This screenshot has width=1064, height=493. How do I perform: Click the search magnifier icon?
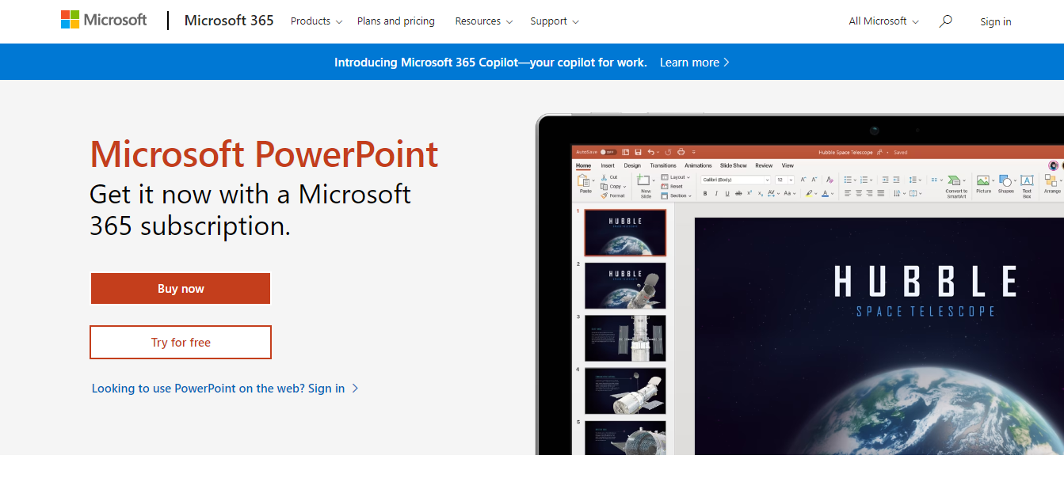(945, 21)
